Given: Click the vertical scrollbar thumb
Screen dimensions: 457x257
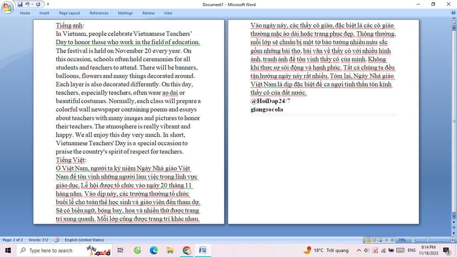Looking at the screenshot, I should [454, 121].
